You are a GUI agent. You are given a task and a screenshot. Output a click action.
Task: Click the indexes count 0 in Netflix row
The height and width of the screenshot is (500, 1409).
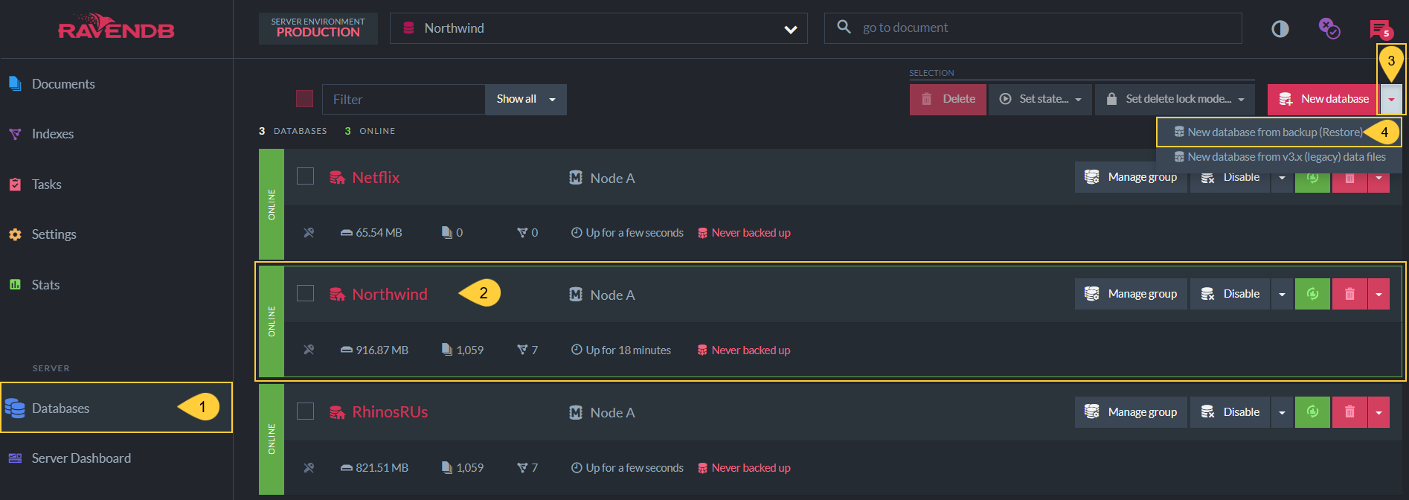pos(527,233)
